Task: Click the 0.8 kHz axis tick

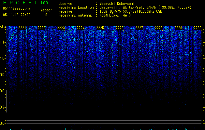Action: point(3,91)
